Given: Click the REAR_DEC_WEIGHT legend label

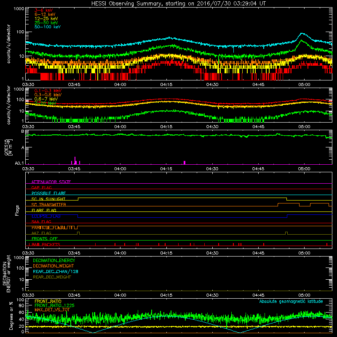Looking at the screenshot, I should (52, 277).
